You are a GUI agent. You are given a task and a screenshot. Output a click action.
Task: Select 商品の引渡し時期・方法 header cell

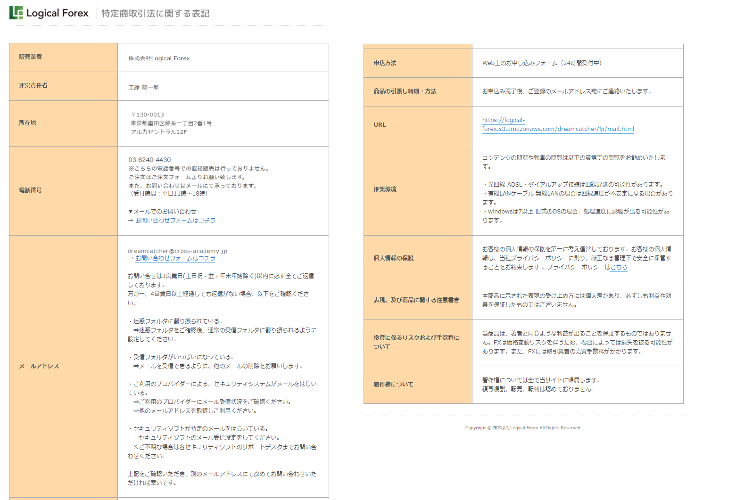coord(418,92)
